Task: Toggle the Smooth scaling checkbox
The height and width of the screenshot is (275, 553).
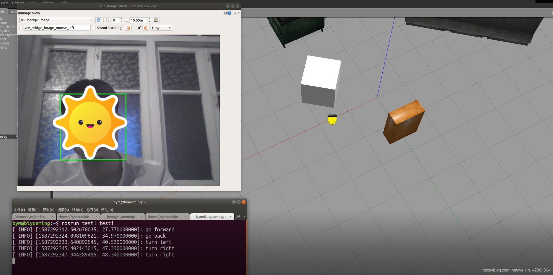Action: pos(94,28)
